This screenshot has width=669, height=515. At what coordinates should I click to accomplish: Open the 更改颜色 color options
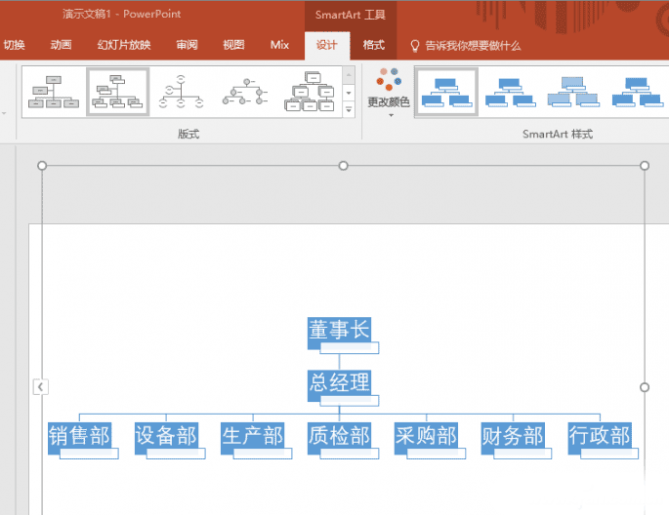pos(389,93)
